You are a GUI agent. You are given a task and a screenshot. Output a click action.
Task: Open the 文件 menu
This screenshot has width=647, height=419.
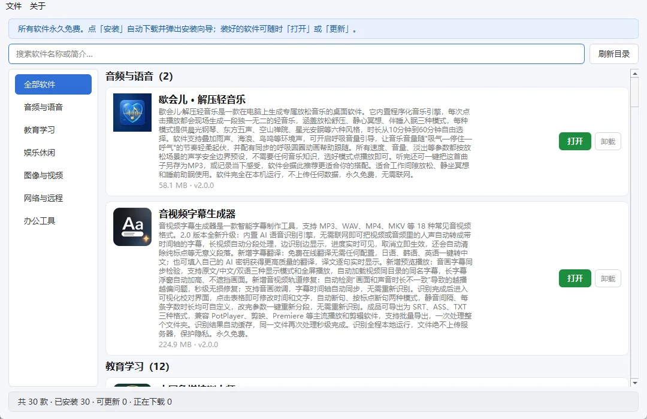(x=14, y=6)
